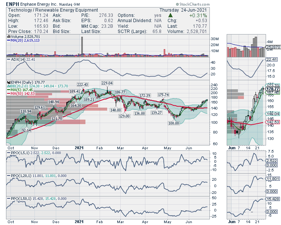Viewport: 281px width, 225px height.
Task: Click the 129.00 price label
Action: click(124, 116)
